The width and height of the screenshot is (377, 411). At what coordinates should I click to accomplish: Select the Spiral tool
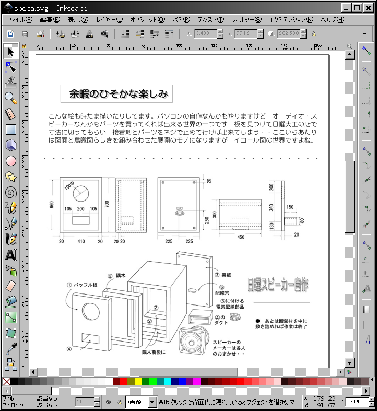tap(11, 193)
